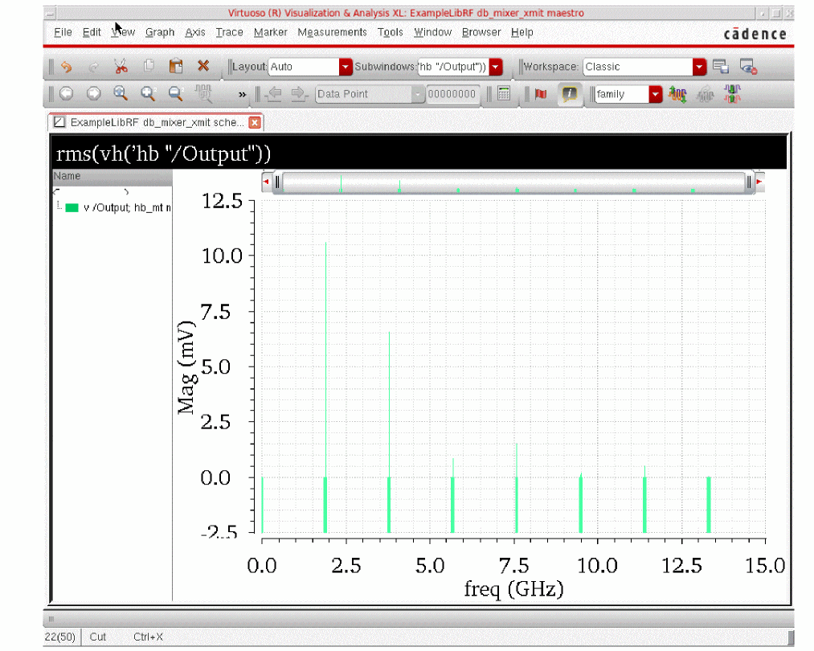Click the previous data point arrow
Image resolution: width=814 pixels, height=651 pixels.
273,93
